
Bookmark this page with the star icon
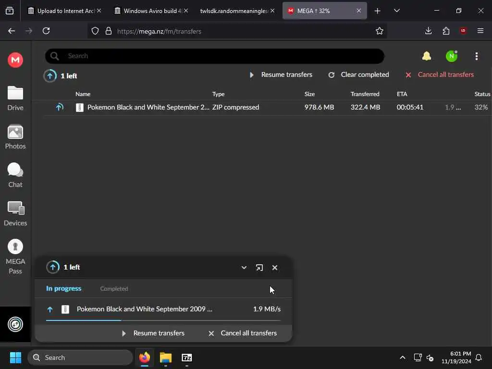(x=380, y=31)
